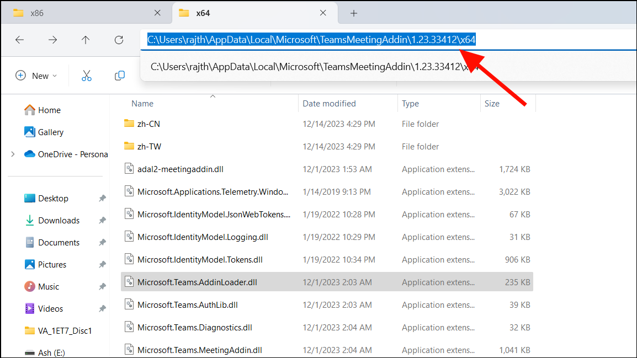Select Microsoft.Teams.AddinLoader.dll file

pyautogui.click(x=327, y=282)
